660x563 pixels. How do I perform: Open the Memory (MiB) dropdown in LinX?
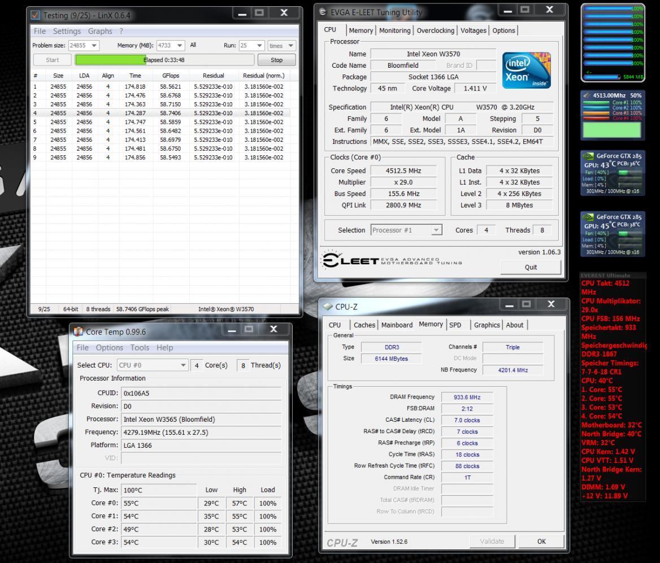180,45
